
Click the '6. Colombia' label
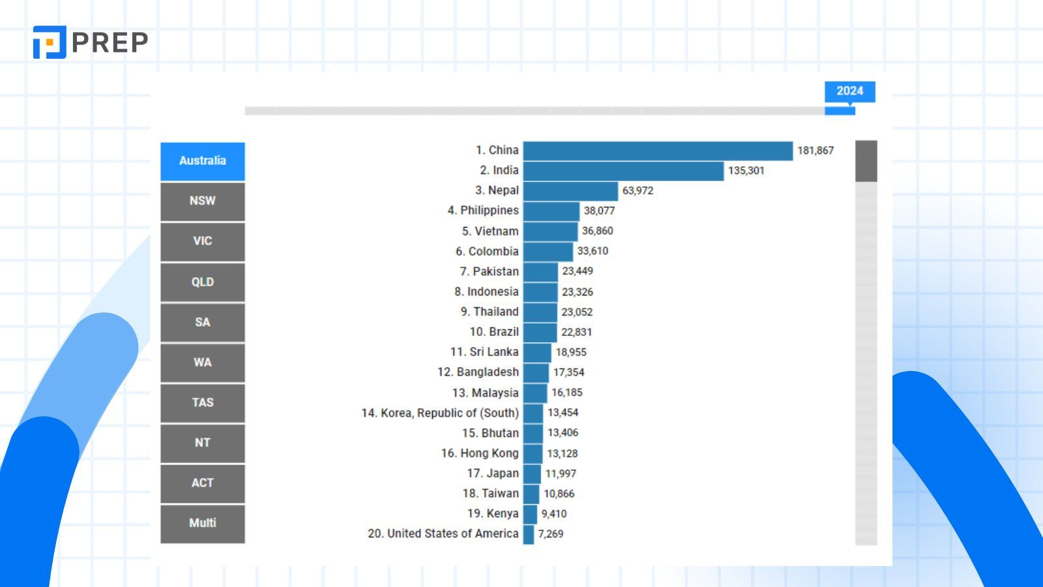487,252
